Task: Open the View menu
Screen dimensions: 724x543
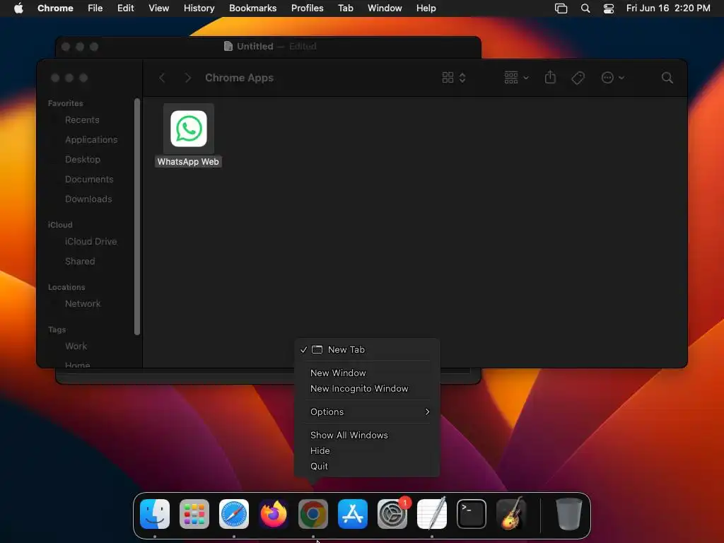Action: tap(159, 8)
